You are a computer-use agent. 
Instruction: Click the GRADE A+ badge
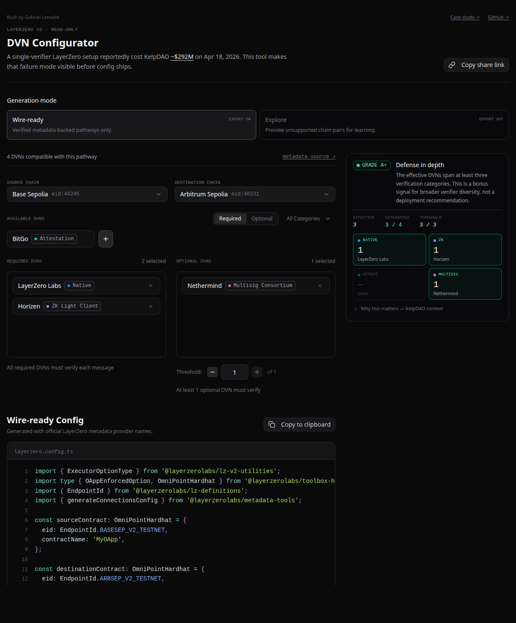pyautogui.click(x=372, y=165)
